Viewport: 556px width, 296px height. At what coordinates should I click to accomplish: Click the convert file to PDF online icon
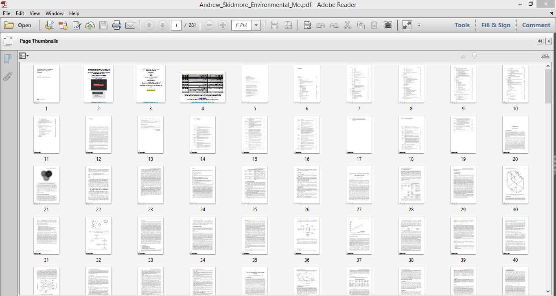point(49,25)
